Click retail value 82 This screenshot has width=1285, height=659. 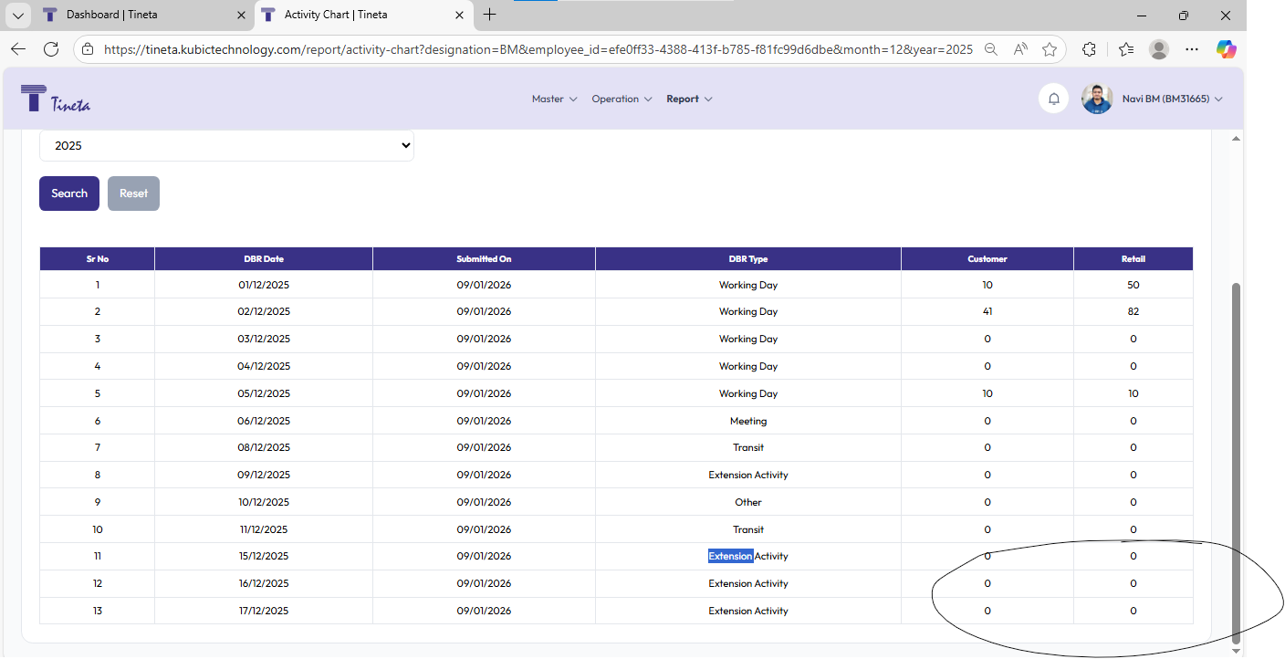1134,311
